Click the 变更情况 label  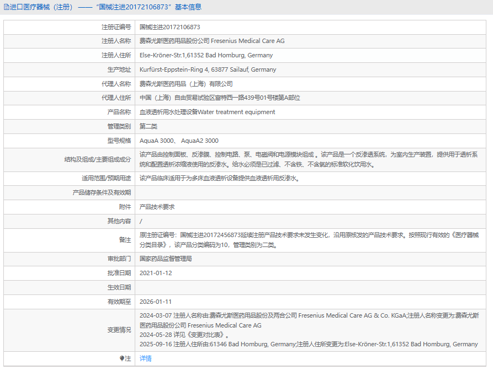[x=119, y=330]
